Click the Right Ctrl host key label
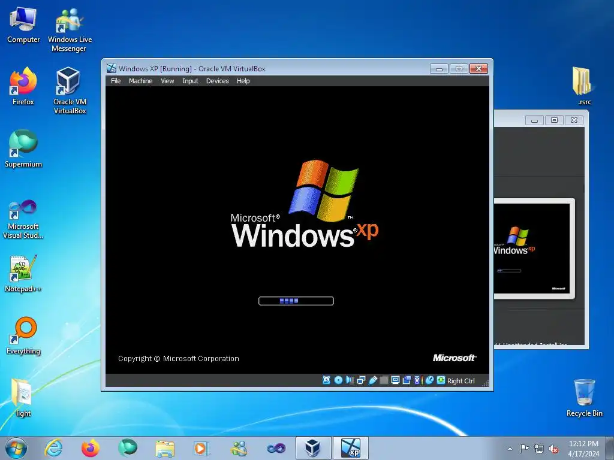Screen dimensions: 614x460 point(461,381)
